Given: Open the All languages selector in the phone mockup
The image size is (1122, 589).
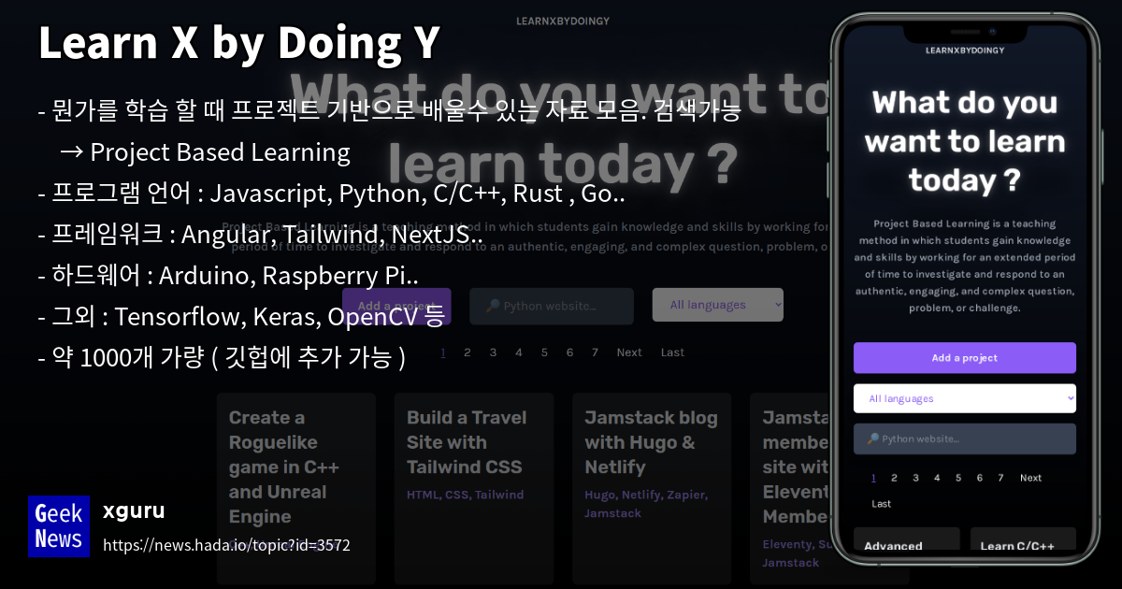Looking at the screenshot, I should pos(964,397).
